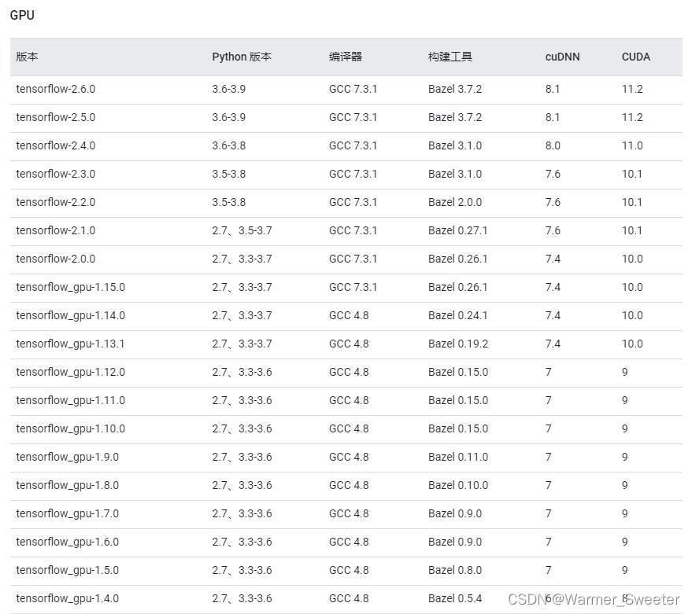The height and width of the screenshot is (614, 692).
Task: Click the CUDA column header
Action: (635, 57)
